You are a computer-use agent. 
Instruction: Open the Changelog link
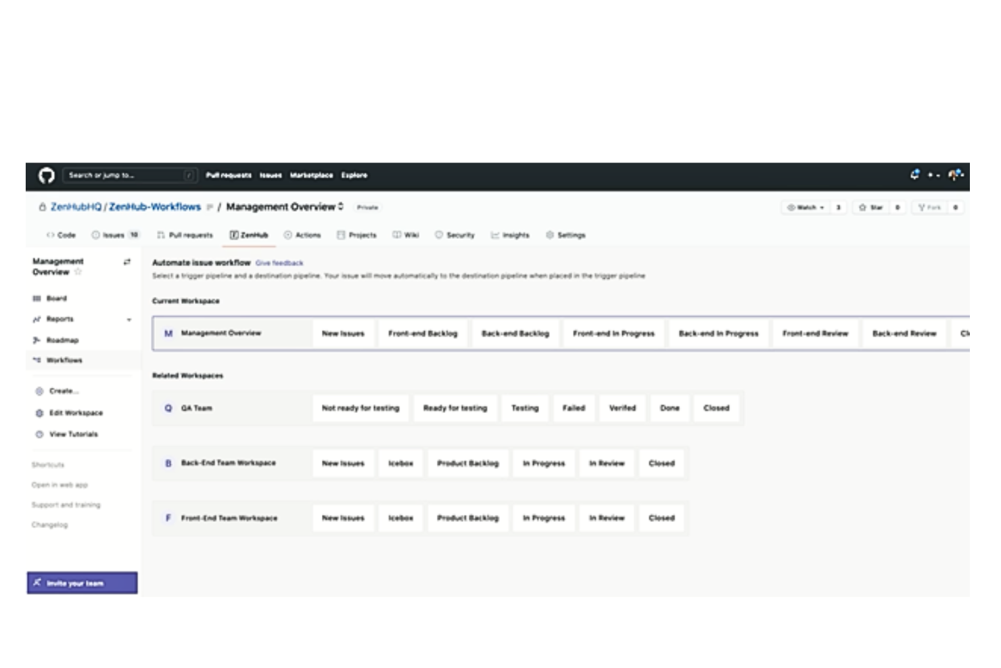(49, 525)
